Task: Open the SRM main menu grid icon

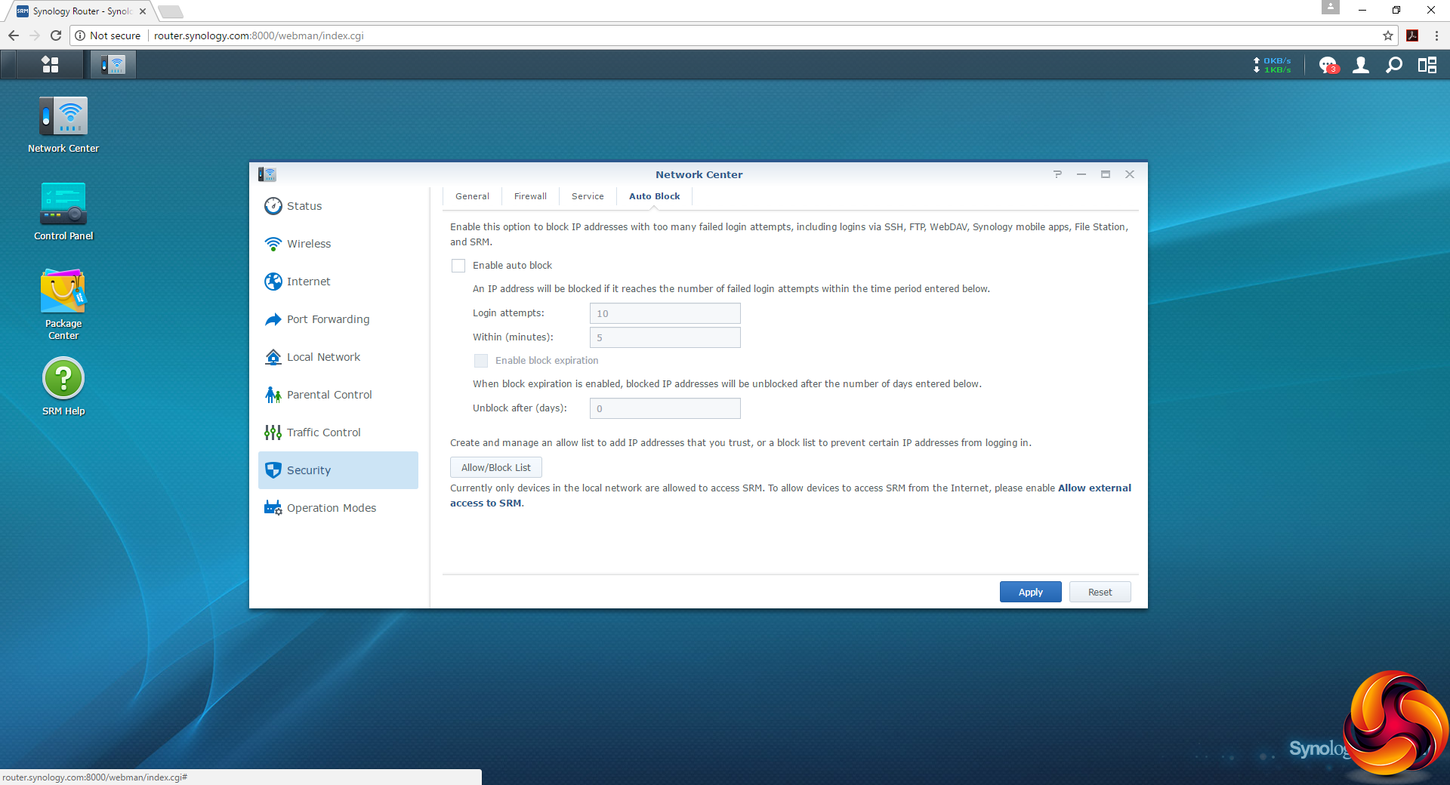Action: coord(50,65)
